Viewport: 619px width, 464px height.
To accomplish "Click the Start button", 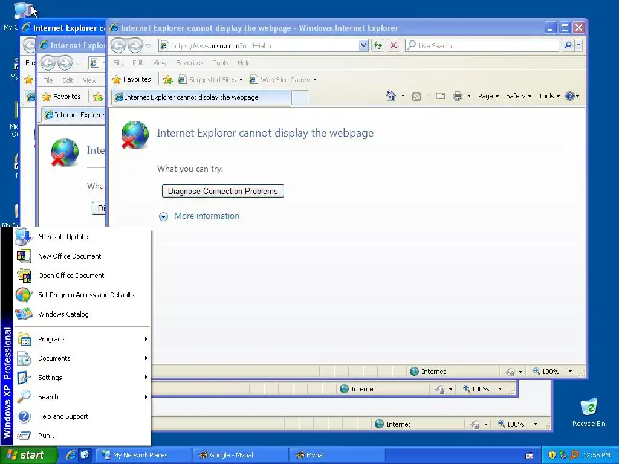I will [x=28, y=455].
